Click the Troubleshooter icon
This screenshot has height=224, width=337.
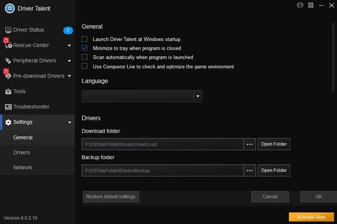(x=8, y=107)
